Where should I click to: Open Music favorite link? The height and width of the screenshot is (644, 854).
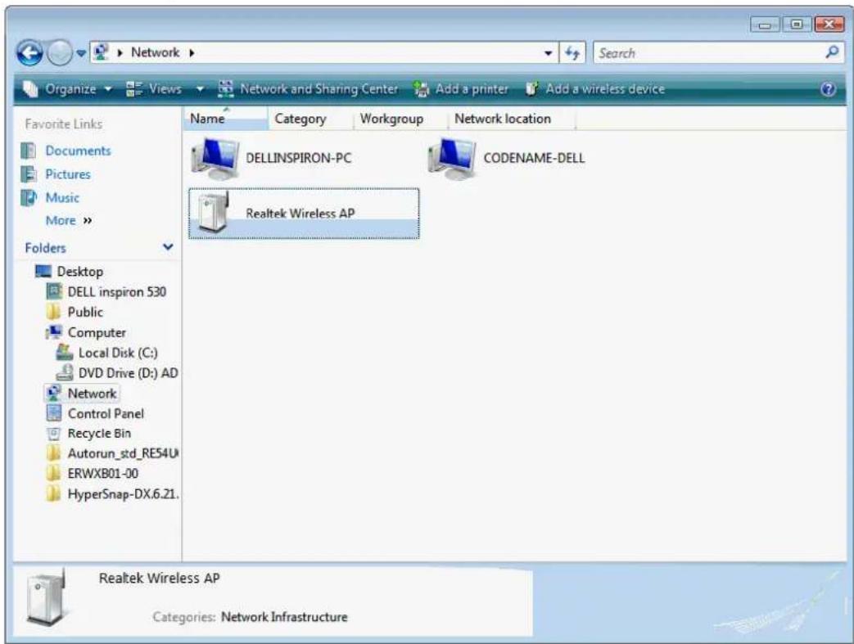point(62,197)
